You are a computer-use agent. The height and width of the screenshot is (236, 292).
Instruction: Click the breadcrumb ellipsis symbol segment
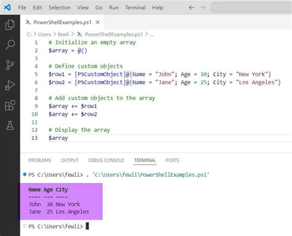point(152,35)
